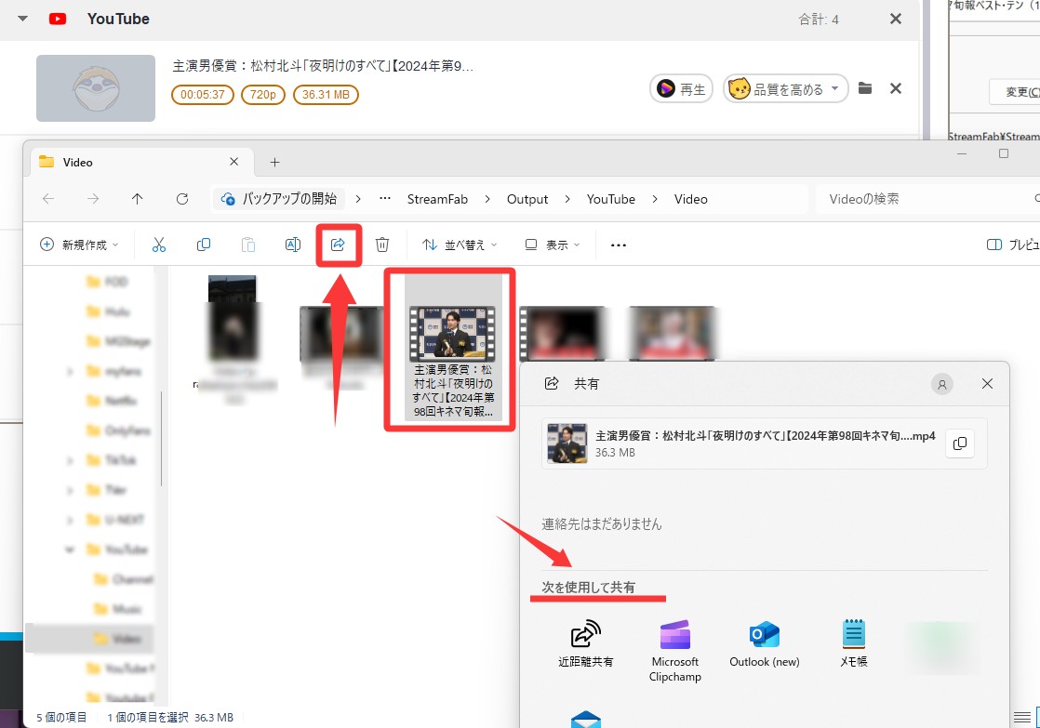The width and height of the screenshot is (1040, 728).
Task: Open the account icon in 共有 dialog
Action: pyautogui.click(x=941, y=384)
